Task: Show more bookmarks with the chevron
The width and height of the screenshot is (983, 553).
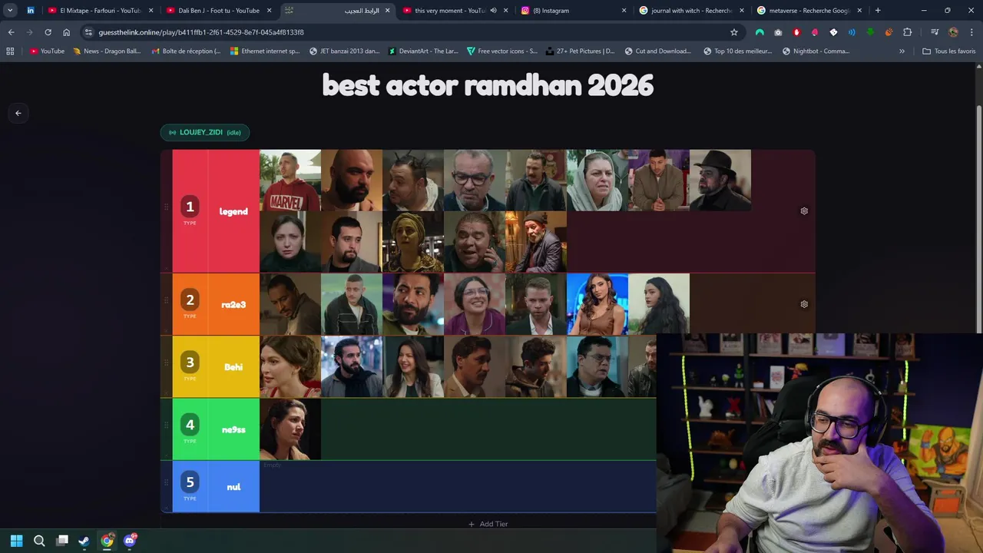Action: tap(902, 51)
